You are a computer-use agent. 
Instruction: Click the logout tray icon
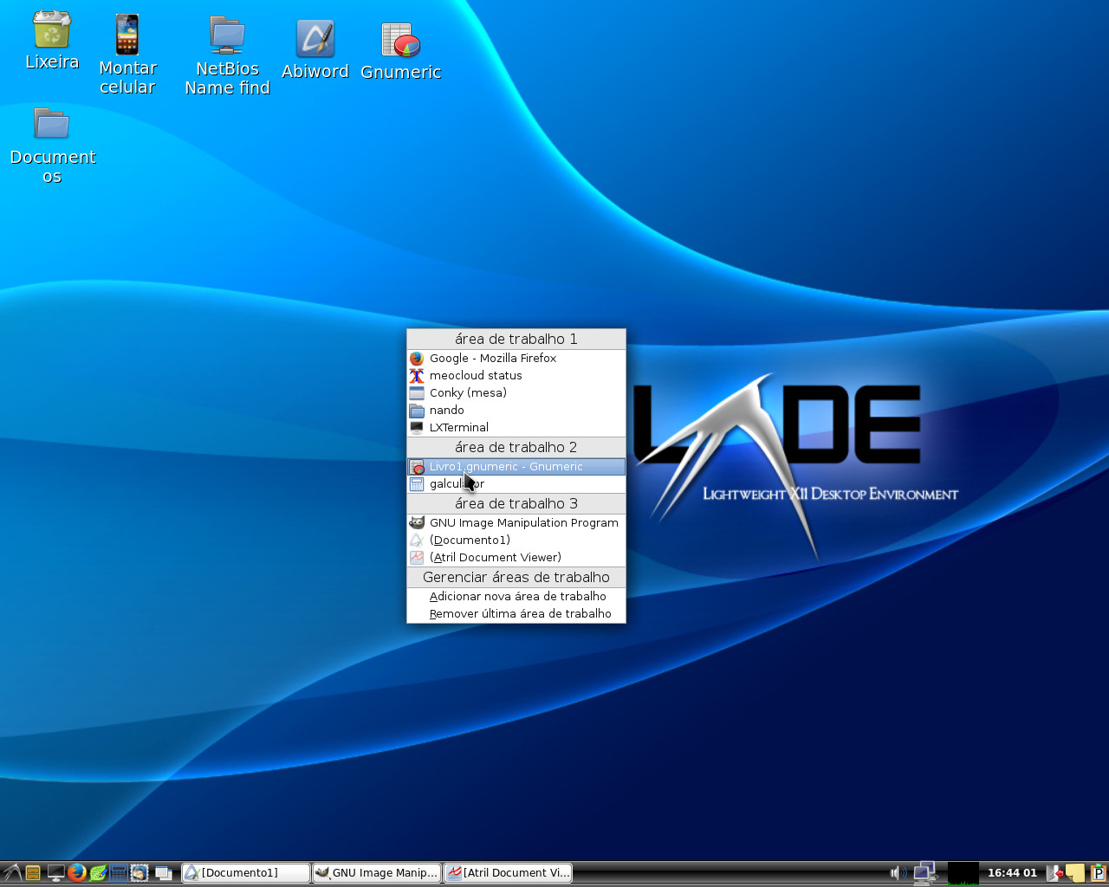pos(1055,872)
